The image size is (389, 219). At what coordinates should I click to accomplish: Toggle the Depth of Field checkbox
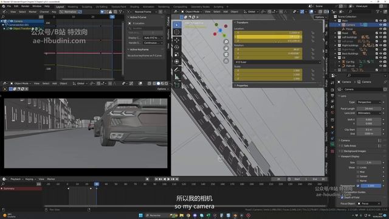(342, 197)
